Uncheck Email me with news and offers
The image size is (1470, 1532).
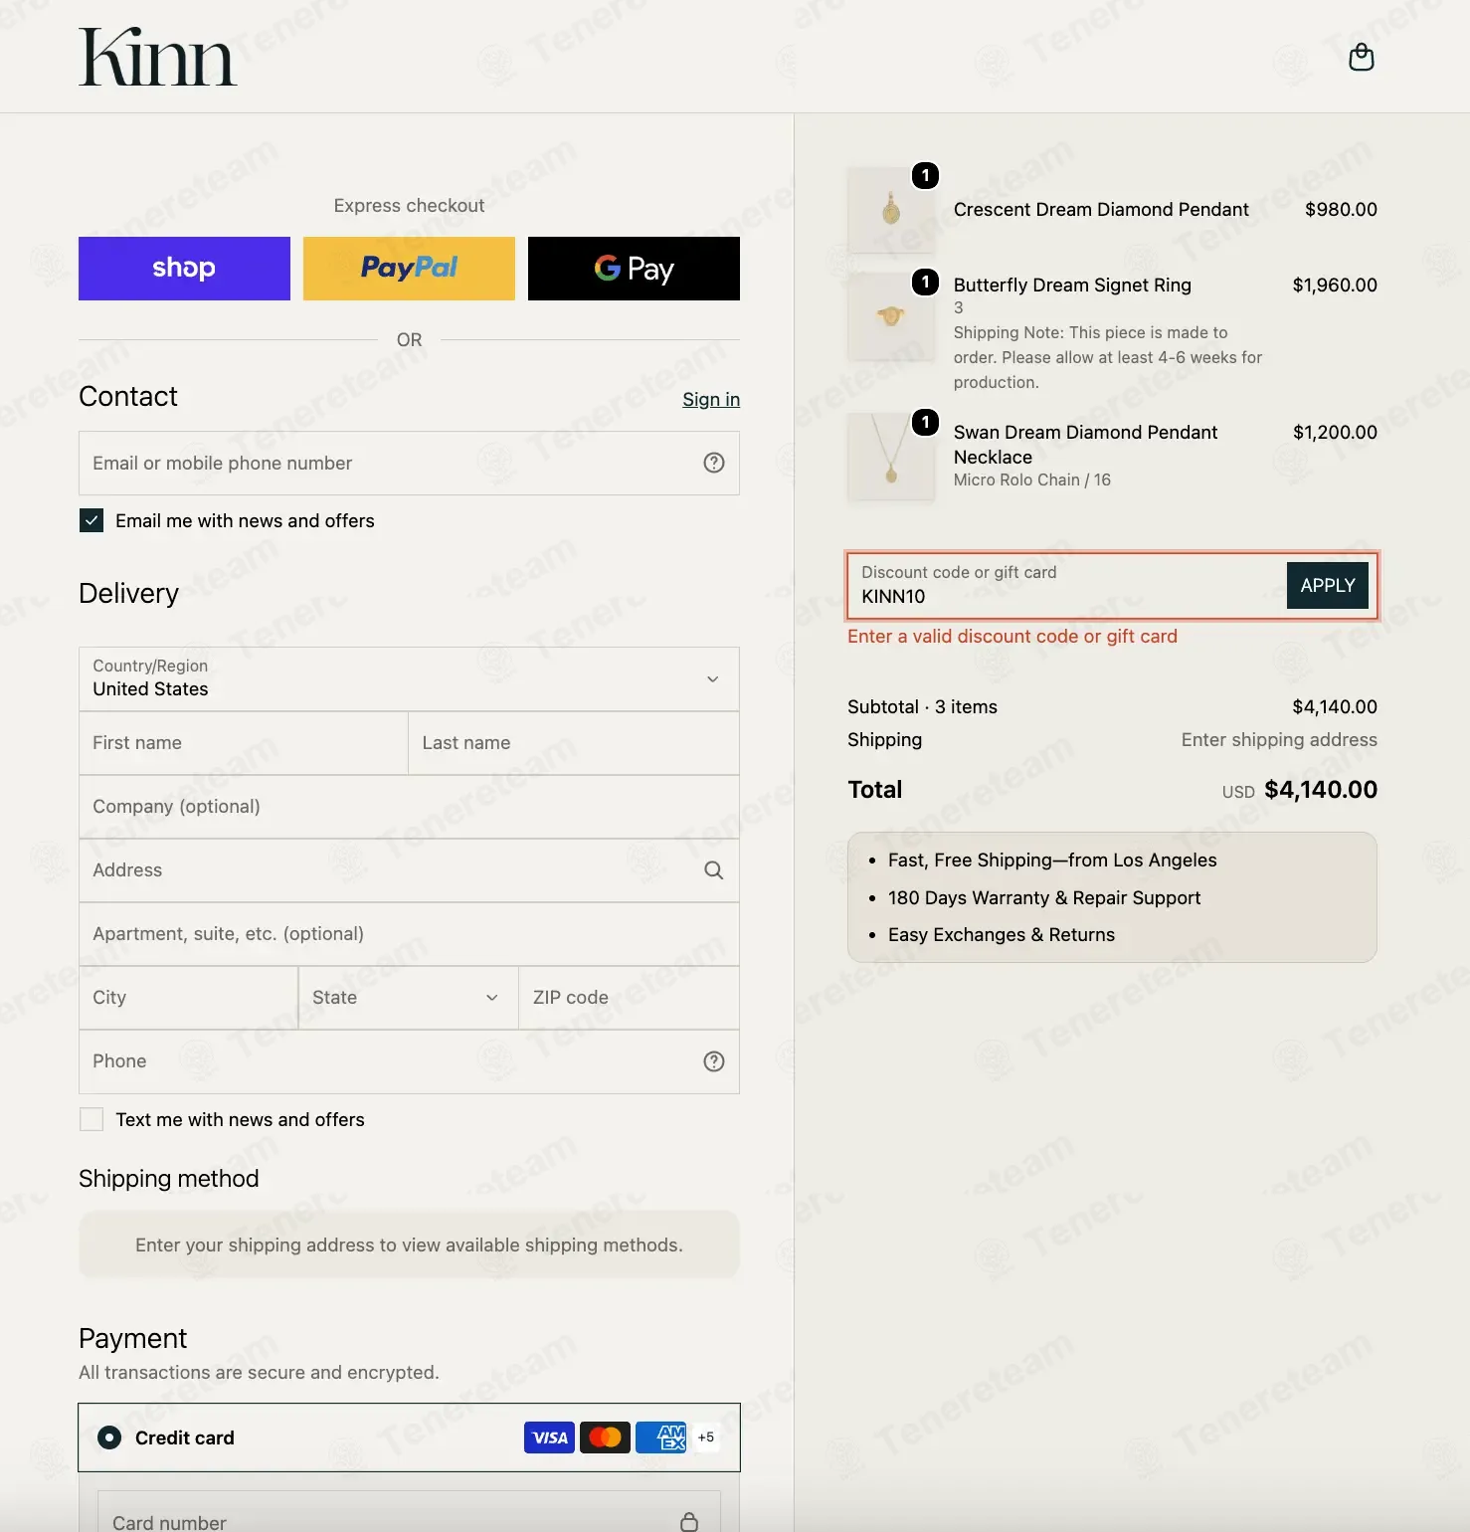pos(92,520)
